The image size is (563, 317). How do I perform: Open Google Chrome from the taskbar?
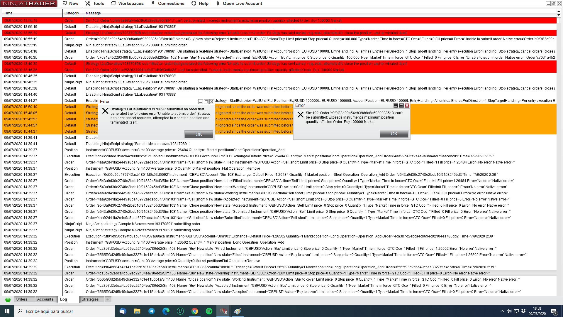coord(195,311)
